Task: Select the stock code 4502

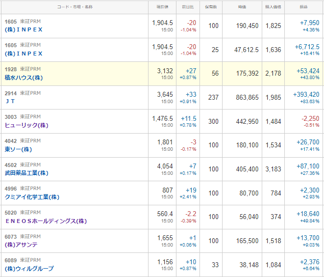Action: coord(10,165)
